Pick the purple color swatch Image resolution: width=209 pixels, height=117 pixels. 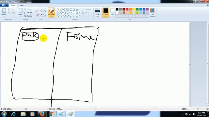coord(147,9)
